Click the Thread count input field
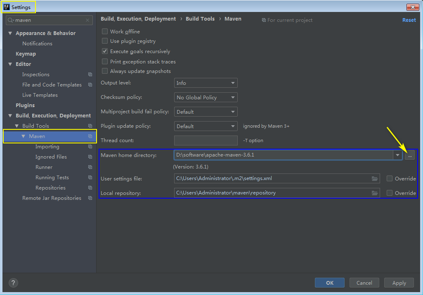This screenshot has width=423, height=295. coord(206,140)
